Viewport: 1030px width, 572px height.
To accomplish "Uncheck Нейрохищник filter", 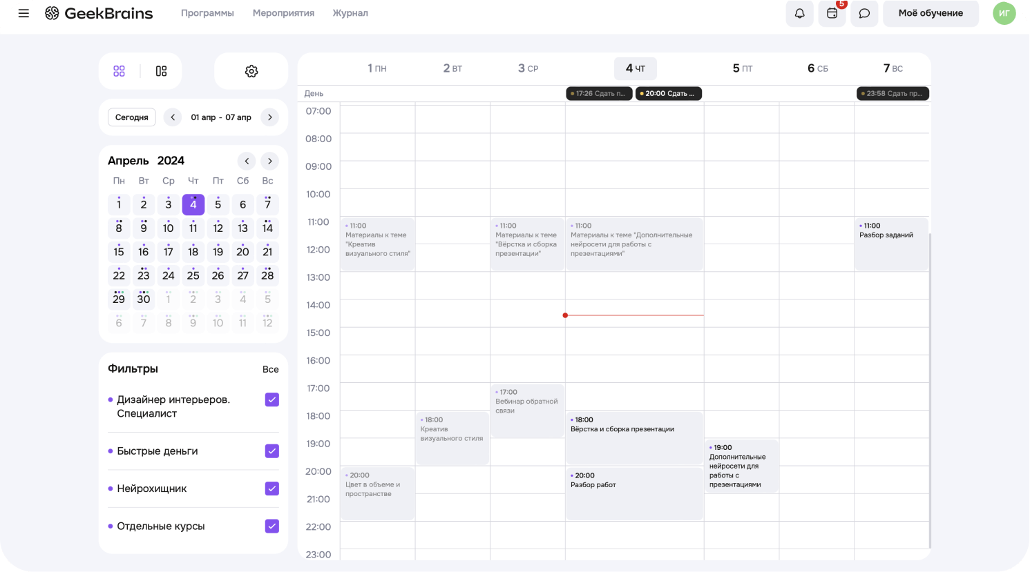I will (272, 489).
